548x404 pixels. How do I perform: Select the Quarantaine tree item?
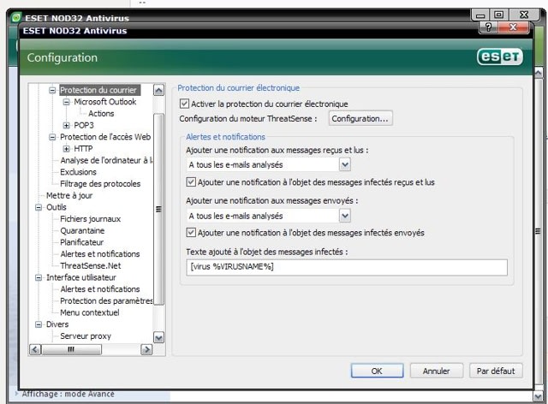tap(82, 230)
